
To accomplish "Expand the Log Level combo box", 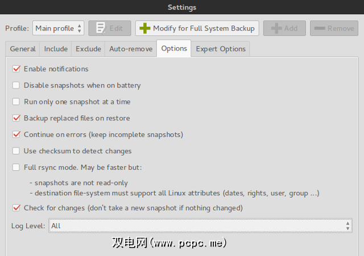I will coord(200,225).
